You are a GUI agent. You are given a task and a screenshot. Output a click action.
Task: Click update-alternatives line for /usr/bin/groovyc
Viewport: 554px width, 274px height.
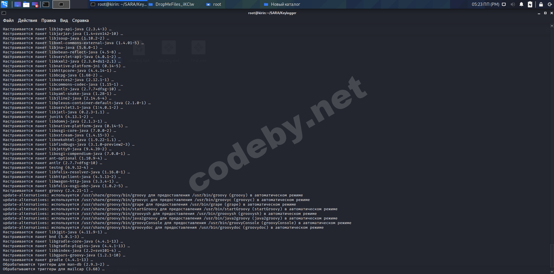tap(156, 200)
